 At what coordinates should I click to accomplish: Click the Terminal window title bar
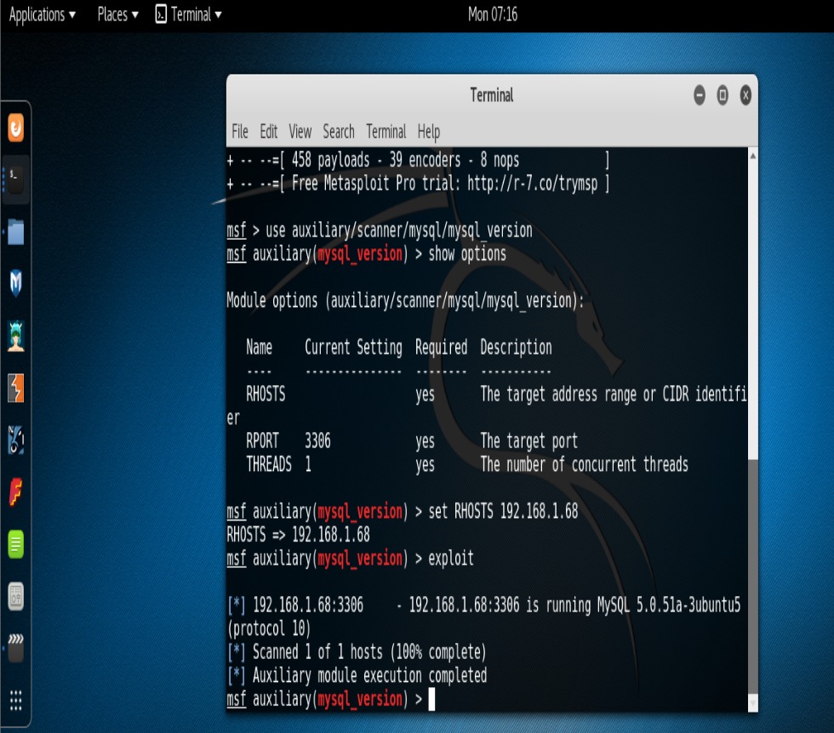pyautogui.click(x=492, y=96)
